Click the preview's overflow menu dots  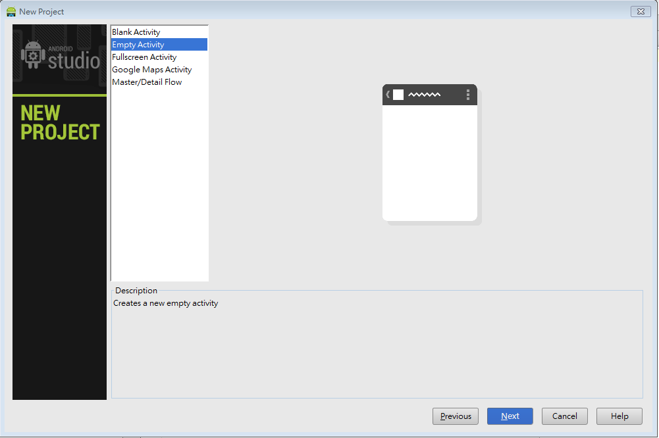coord(468,95)
